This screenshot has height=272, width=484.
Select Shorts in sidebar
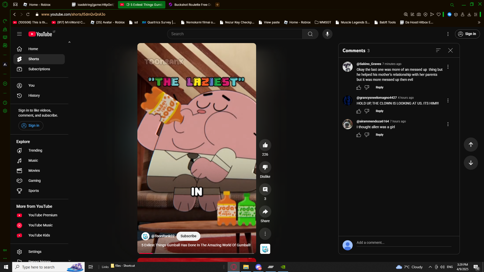[x=39, y=59]
